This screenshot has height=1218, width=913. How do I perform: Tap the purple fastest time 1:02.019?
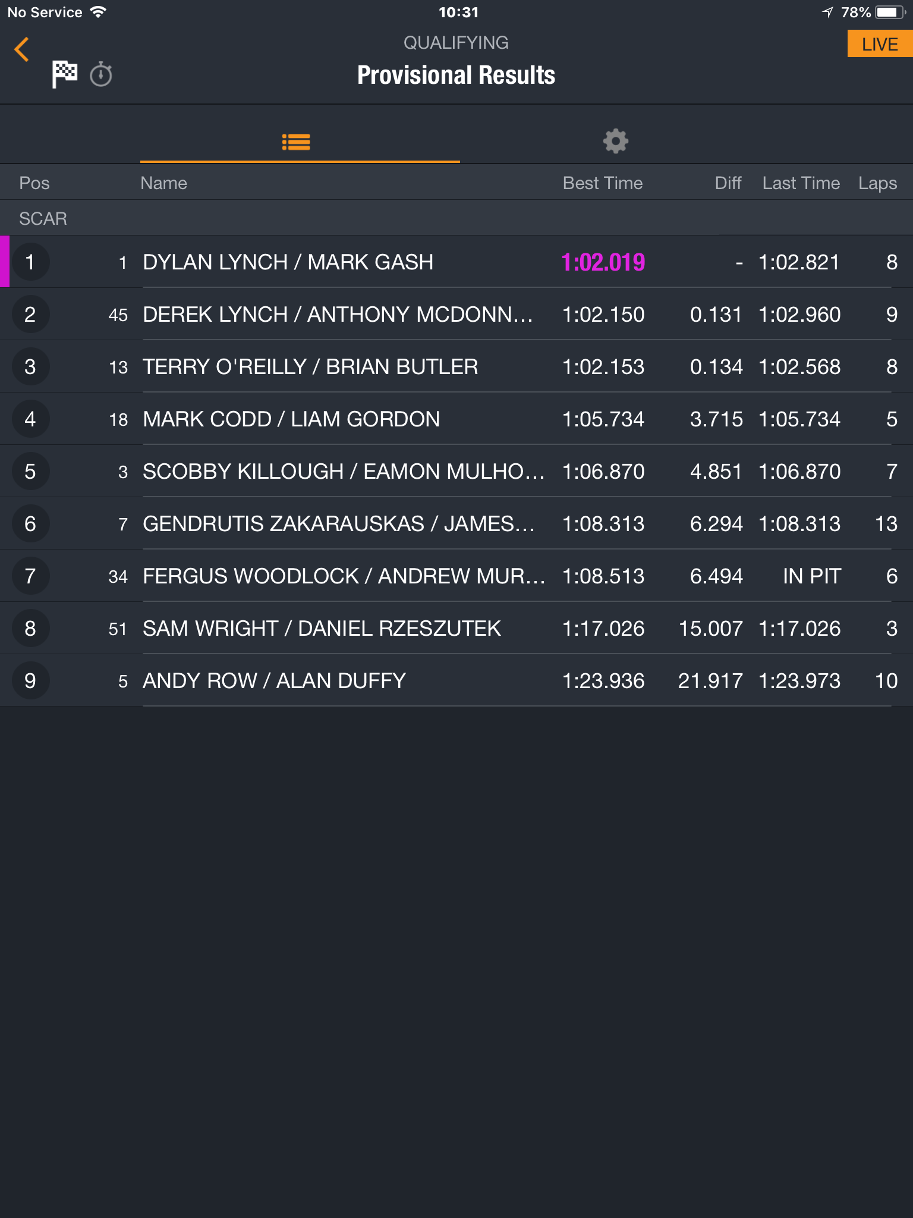coord(603,262)
